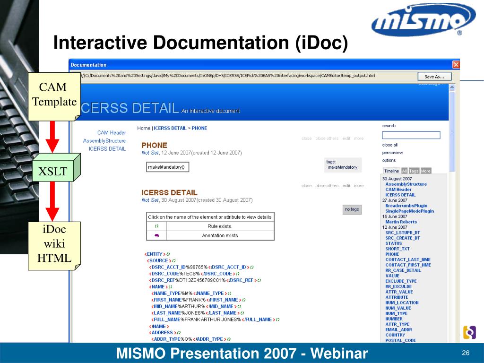
Task: Click the makeMandatory() box in PHONE
Action: click(167, 167)
